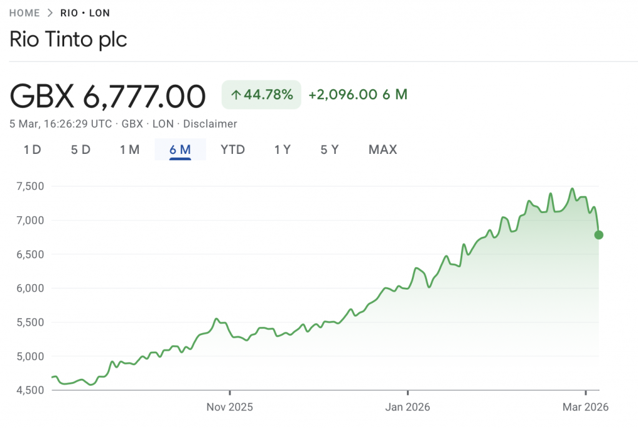
Task: Open the Disclaimer link
Action: (x=210, y=123)
